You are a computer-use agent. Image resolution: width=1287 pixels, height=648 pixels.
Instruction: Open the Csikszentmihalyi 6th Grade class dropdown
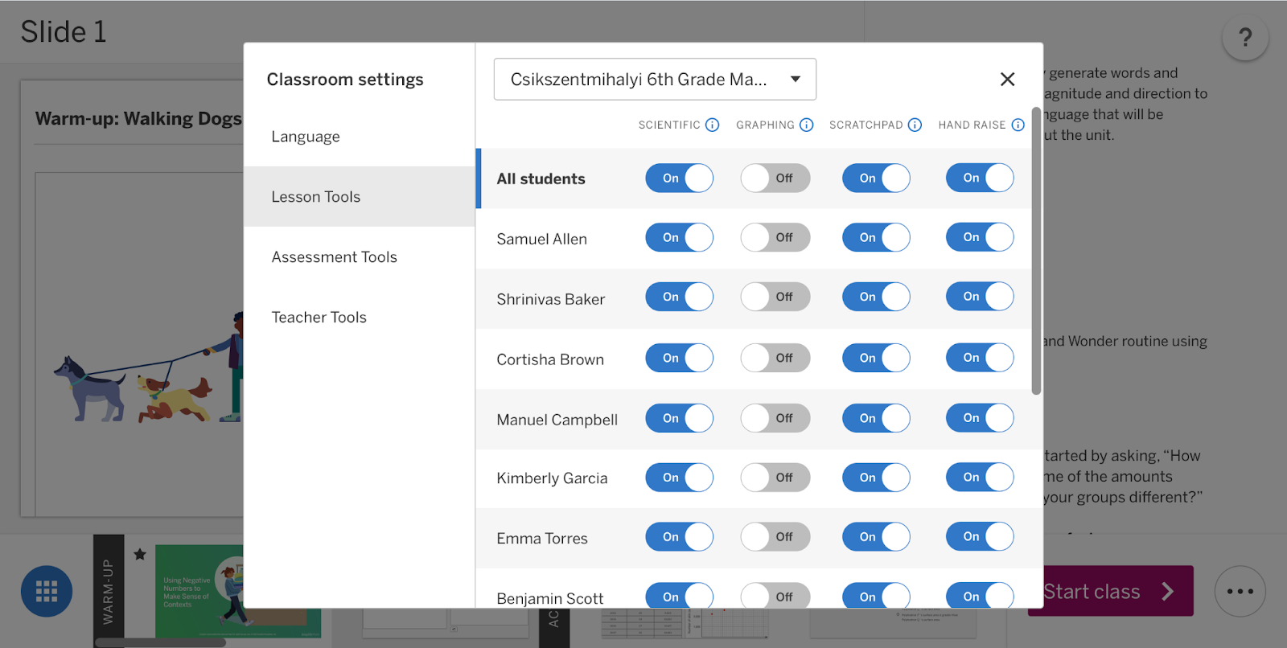pyautogui.click(x=655, y=79)
